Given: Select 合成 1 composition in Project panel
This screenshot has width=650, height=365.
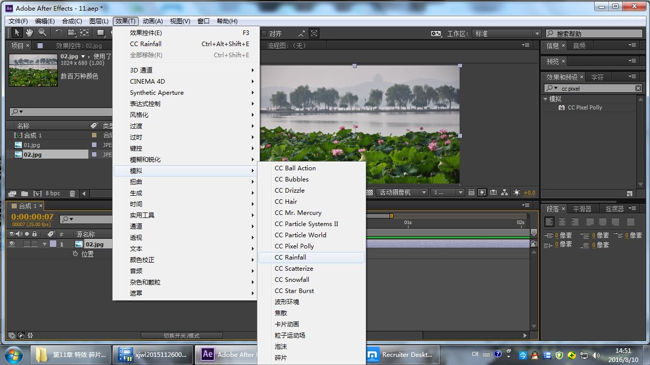Looking at the screenshot, I should 33,135.
